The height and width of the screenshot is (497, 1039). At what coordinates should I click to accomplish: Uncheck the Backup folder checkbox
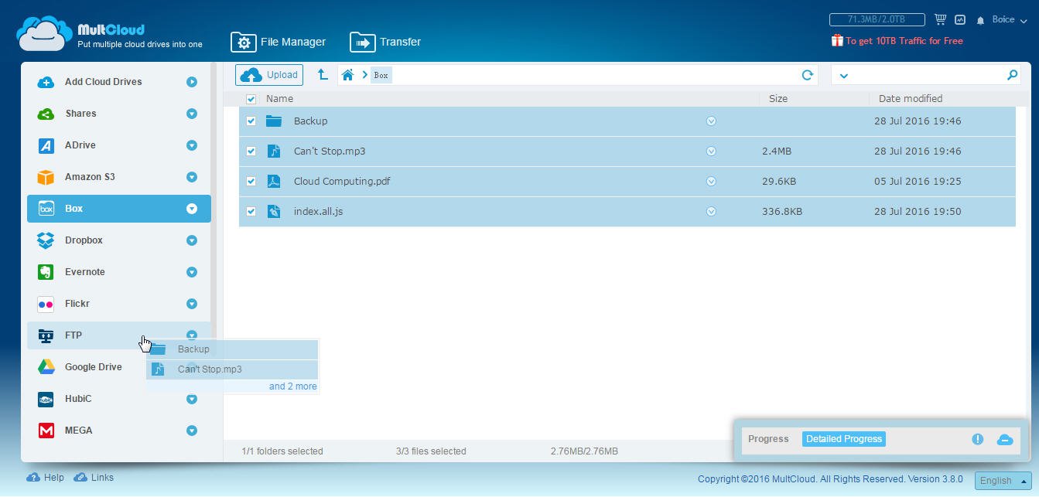251,121
